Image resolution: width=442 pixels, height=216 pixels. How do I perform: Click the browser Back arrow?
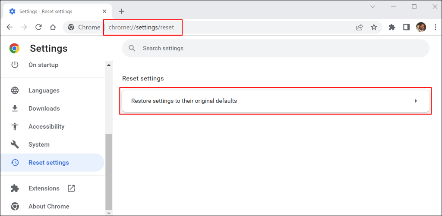click(9, 27)
